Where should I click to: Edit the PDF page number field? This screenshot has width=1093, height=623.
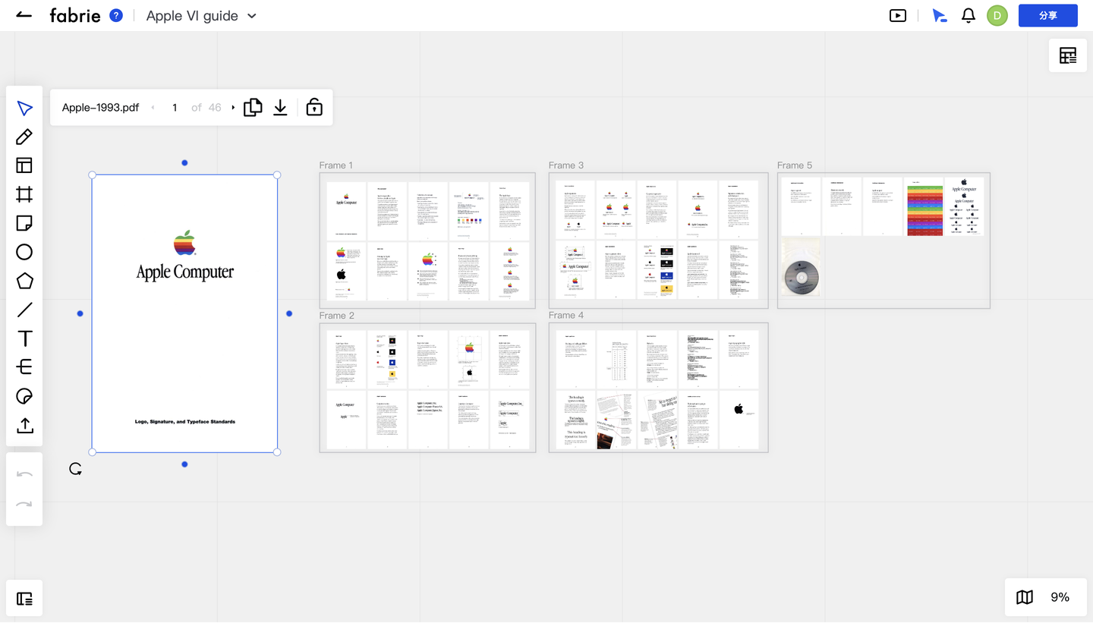coord(175,108)
